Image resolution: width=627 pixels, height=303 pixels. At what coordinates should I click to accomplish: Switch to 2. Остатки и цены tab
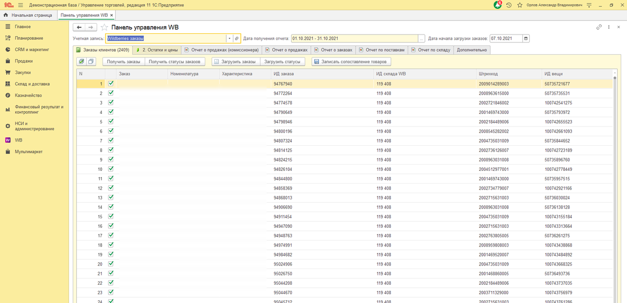(157, 50)
